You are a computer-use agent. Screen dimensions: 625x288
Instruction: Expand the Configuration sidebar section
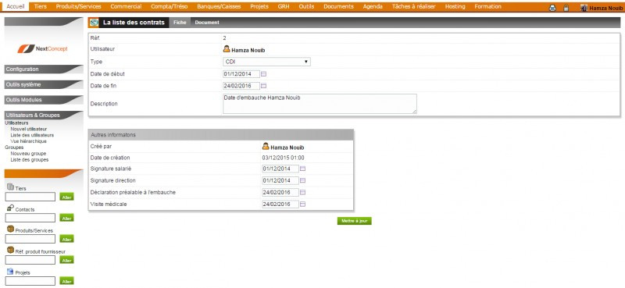tap(44, 69)
